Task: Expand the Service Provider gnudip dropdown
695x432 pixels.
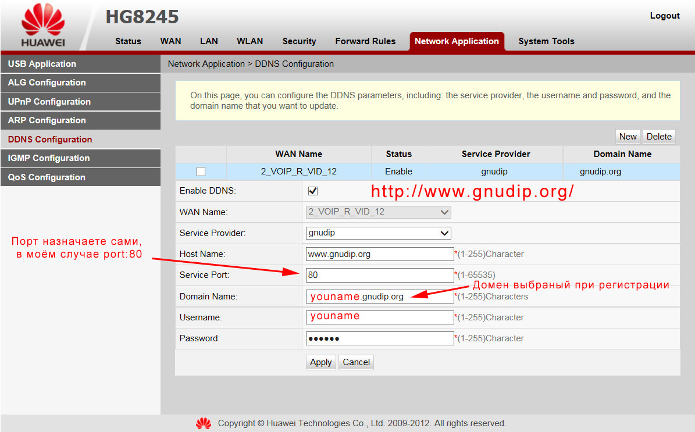Action: [379, 233]
